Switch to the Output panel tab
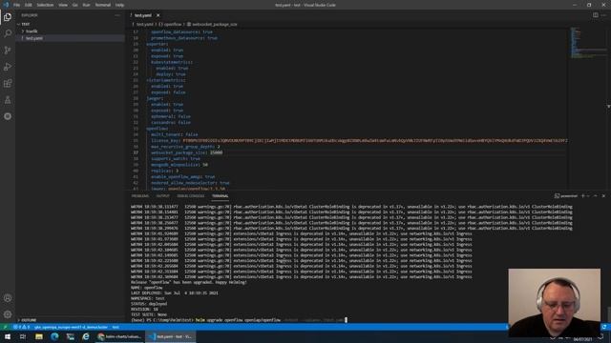 click(163, 196)
